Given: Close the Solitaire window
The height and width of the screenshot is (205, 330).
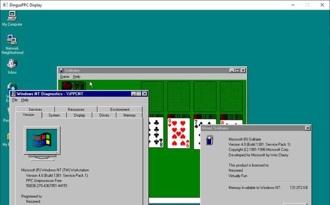Looking at the screenshot, I should [x=243, y=70].
